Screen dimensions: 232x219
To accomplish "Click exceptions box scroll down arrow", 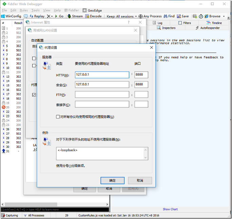I will pos(146,157).
